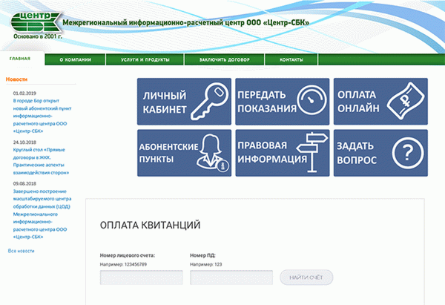Open the key icon for Личный кабинет
The image size is (445, 305).
[209, 101]
